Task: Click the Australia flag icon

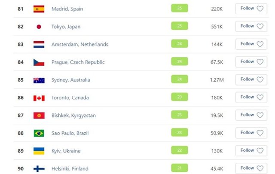Action: point(39,80)
